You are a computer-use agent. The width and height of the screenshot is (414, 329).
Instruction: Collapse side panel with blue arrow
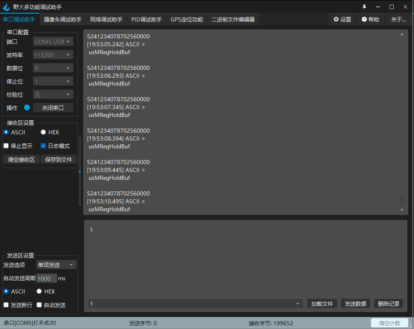coord(80,172)
